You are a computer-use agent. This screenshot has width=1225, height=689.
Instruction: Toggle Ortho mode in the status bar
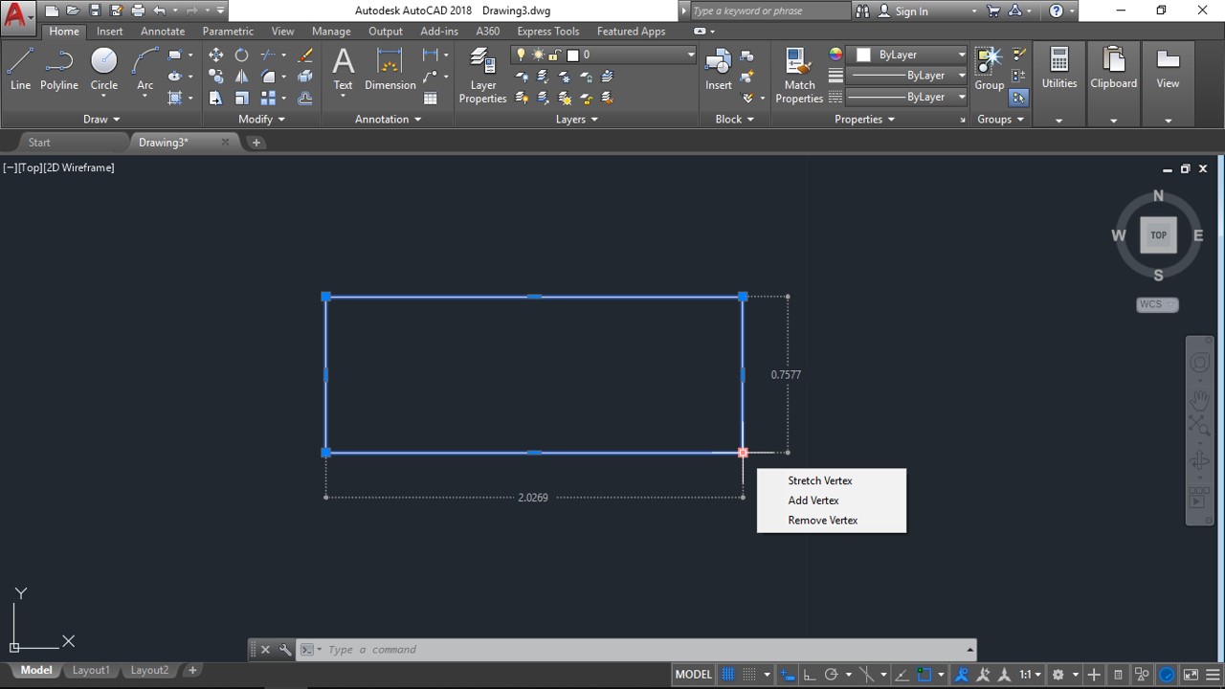(810, 675)
